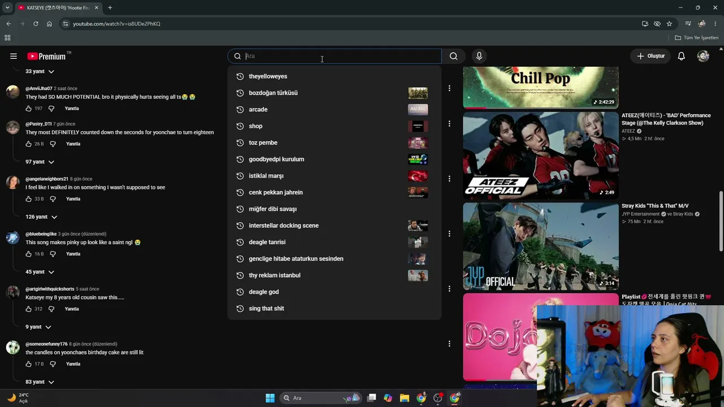
Task: Expand the 33 yanıt replies
Action: (x=40, y=72)
